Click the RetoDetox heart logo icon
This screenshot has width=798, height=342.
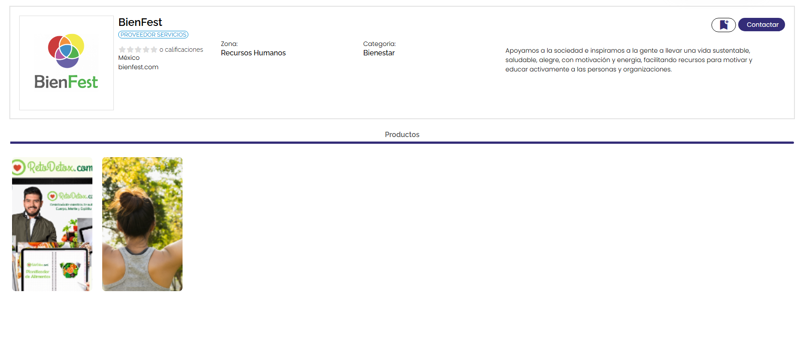pyautogui.click(x=18, y=167)
